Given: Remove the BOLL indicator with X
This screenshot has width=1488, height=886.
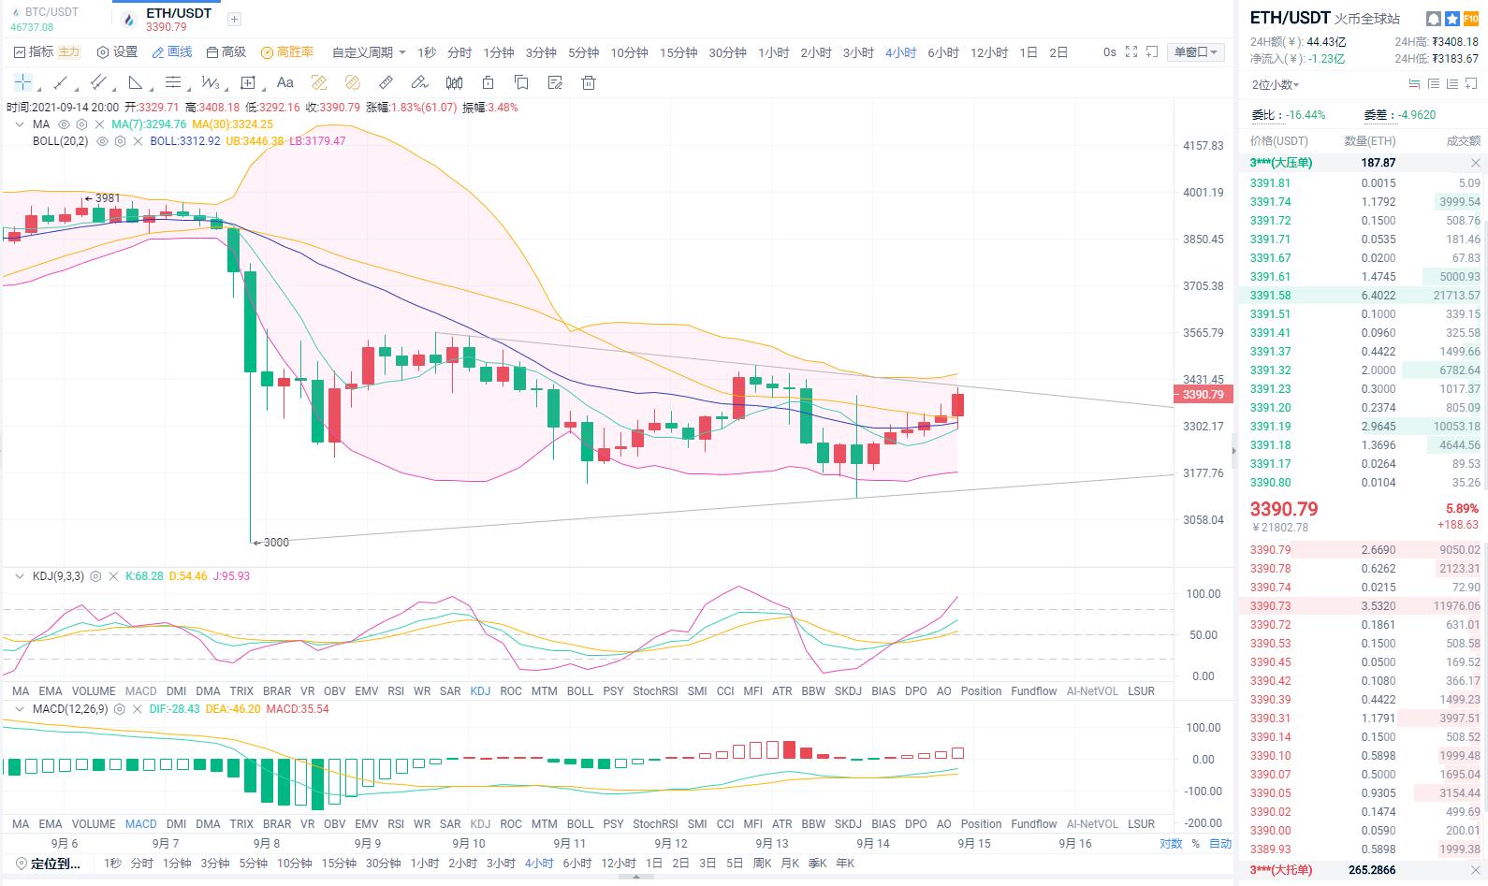Looking at the screenshot, I should tap(138, 141).
